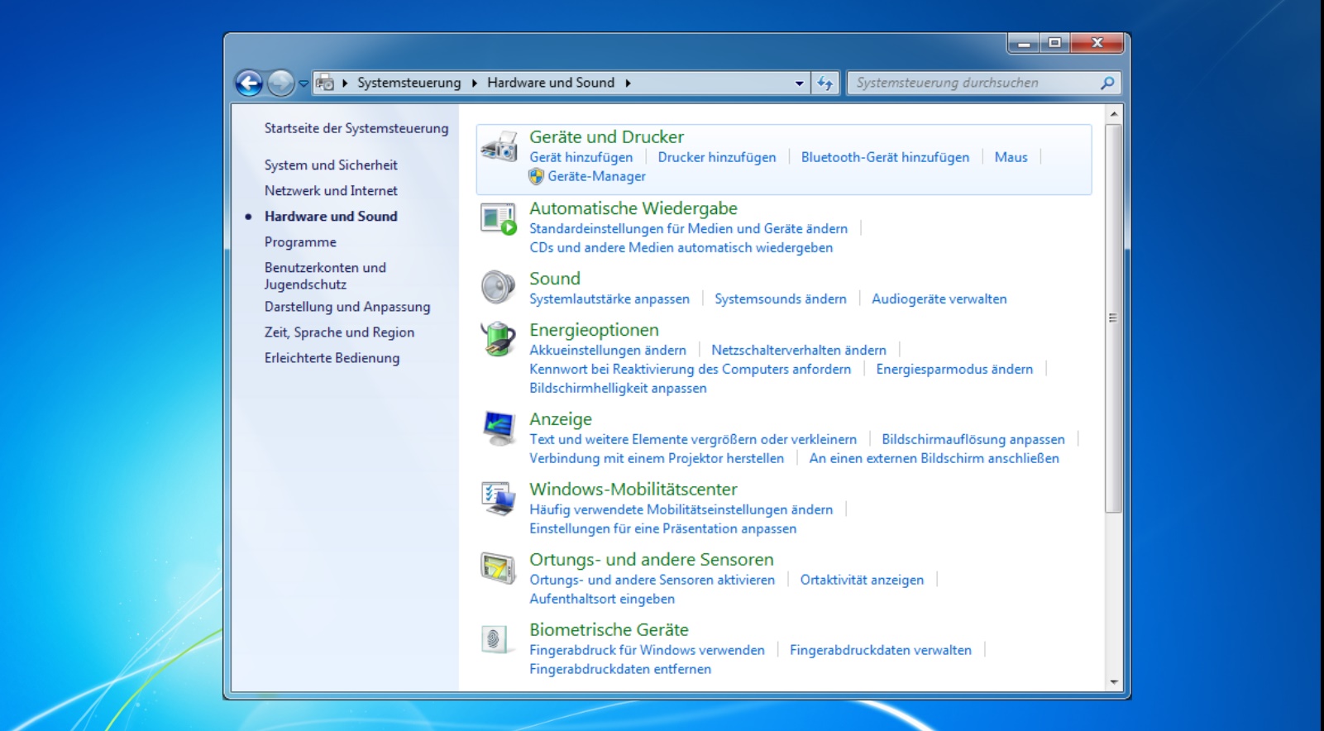Open the Geräte und Drucker heading
Screen dimensions: 1324x731
click(606, 137)
